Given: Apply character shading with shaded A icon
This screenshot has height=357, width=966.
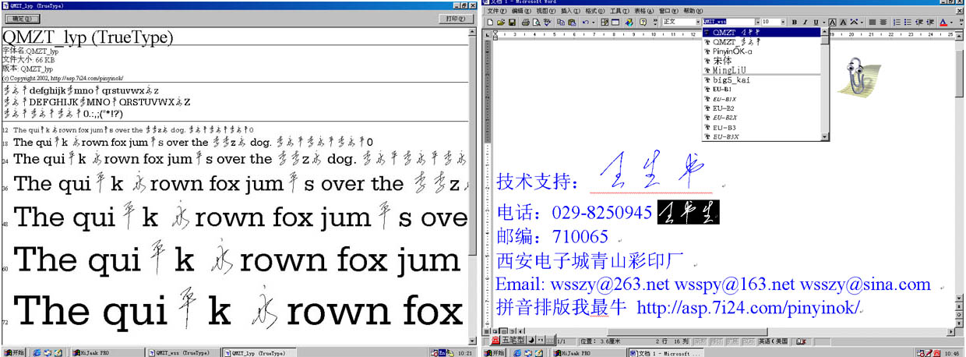Looking at the screenshot, I should click(x=843, y=22).
